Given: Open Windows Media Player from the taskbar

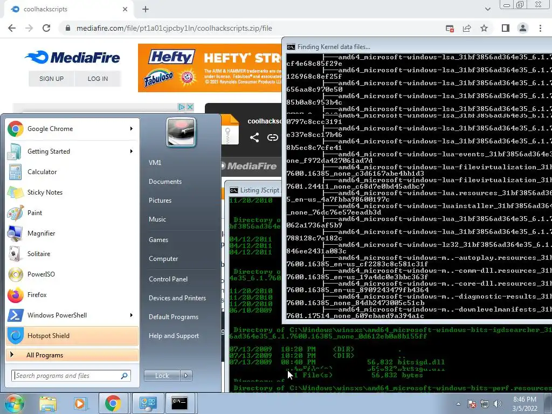Looking at the screenshot, I should 80,403.
